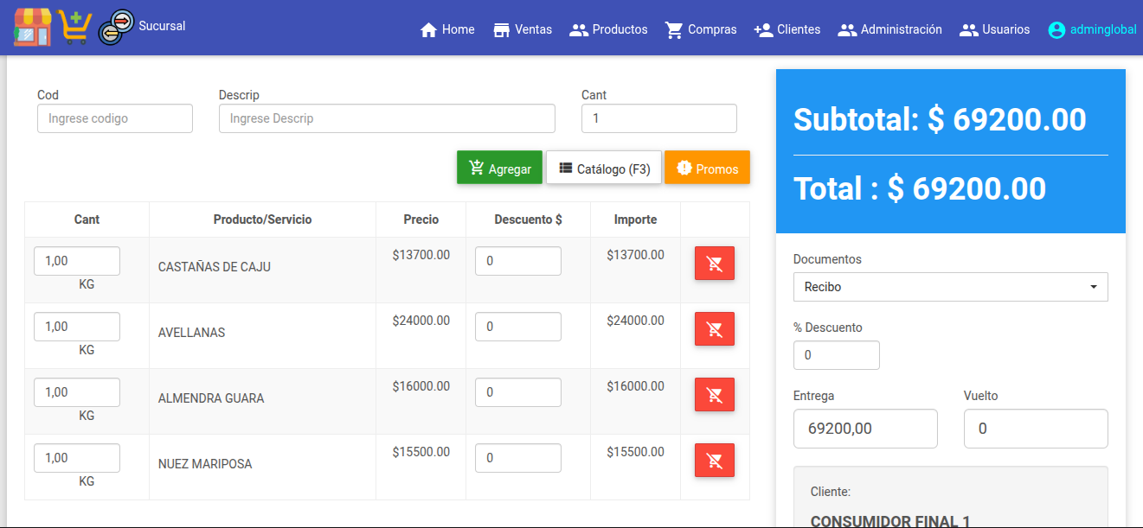Click the Descrip search input field
Viewport: 1143px width, 528px height.
387,118
